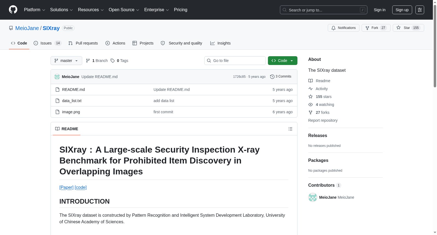Switch to the Insights tab
The width and height of the screenshot is (437, 235).
coord(220,43)
